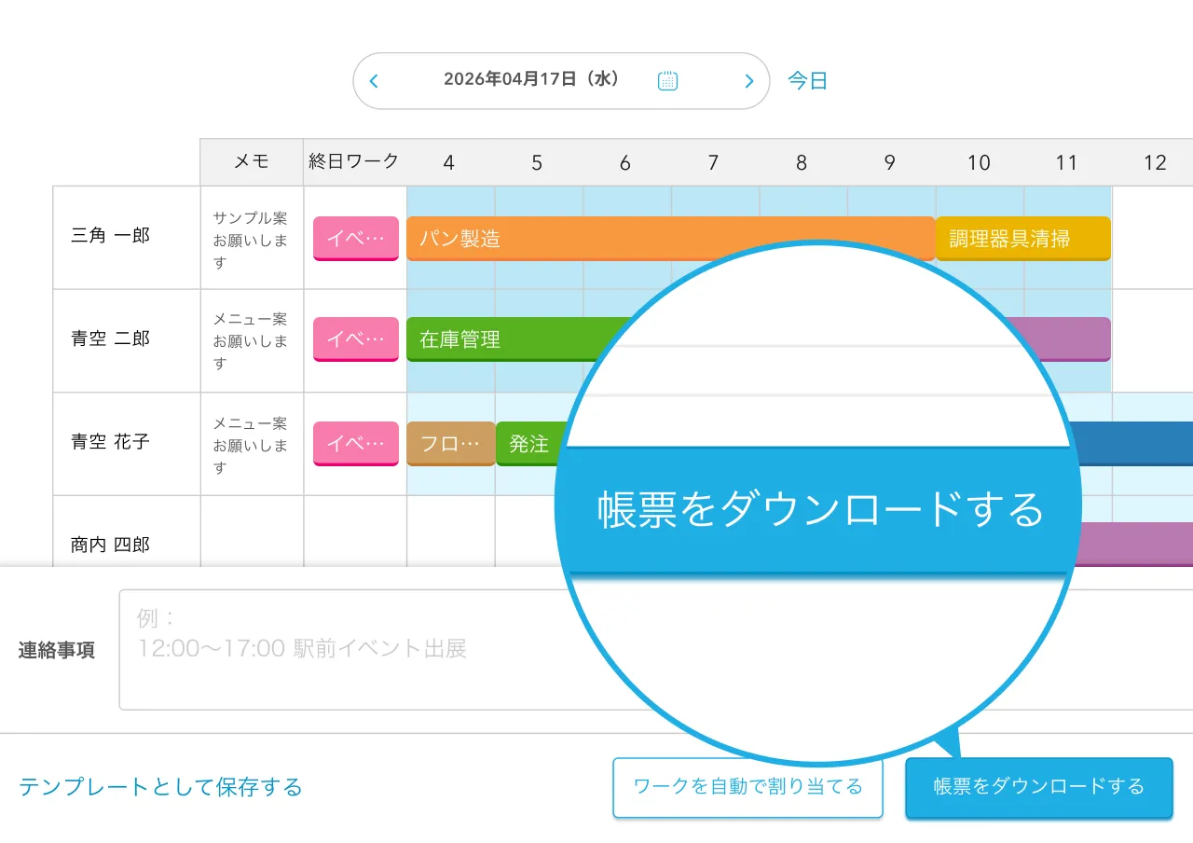The image size is (1193, 843).
Task: Click the メモ column header
Action: pos(252,162)
